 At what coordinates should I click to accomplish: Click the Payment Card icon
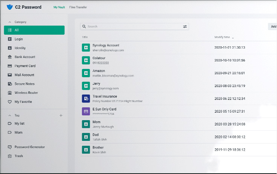pyautogui.click(x=10, y=66)
